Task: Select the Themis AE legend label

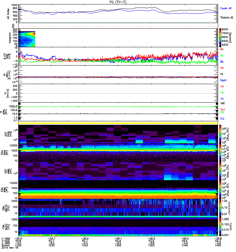Action: click(x=227, y=18)
